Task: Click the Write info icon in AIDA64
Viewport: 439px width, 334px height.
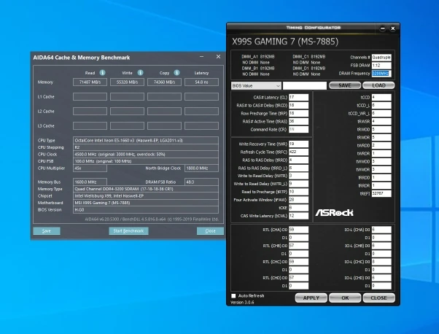Action: [140, 73]
